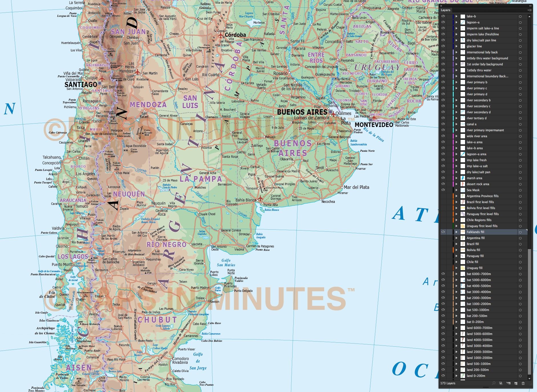Expand river secondary c layer
The height and width of the screenshot is (392, 537).
click(x=456, y=106)
